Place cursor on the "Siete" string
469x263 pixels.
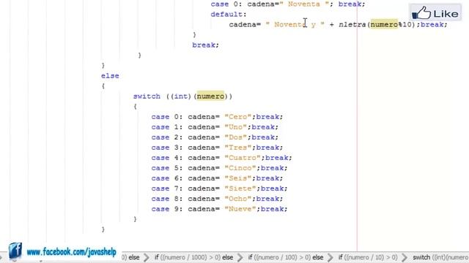click(240, 188)
